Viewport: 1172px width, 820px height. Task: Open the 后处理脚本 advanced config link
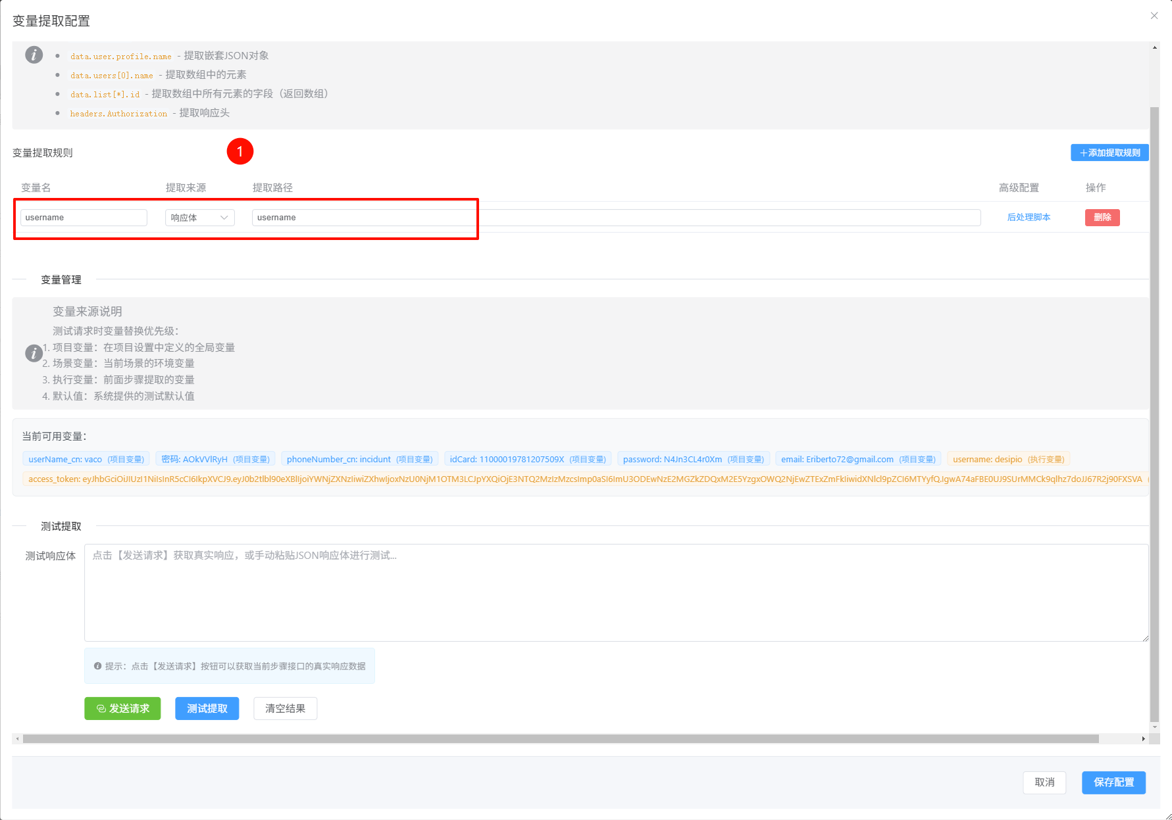pos(1029,218)
